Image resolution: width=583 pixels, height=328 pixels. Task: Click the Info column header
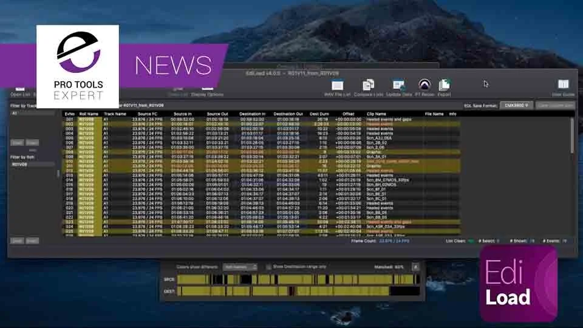tap(452, 114)
